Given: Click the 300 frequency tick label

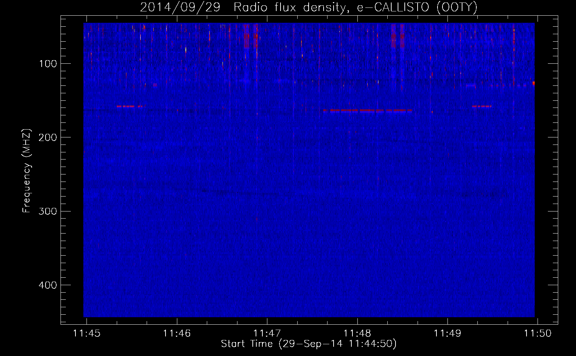Looking at the screenshot, I should coord(48,211).
